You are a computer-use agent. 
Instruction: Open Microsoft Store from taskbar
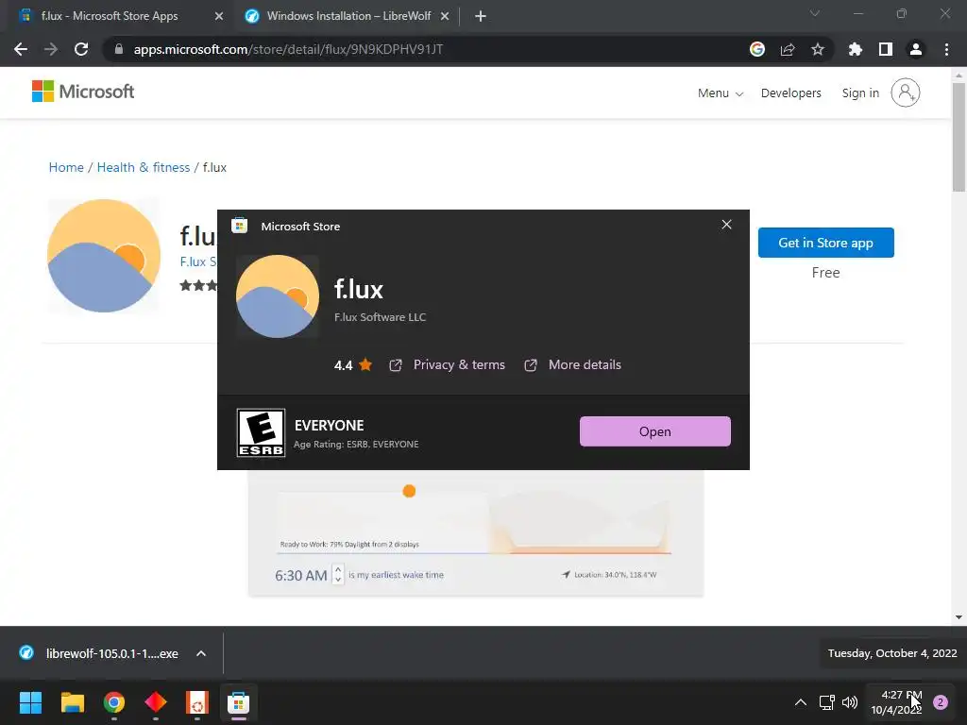coord(239,702)
